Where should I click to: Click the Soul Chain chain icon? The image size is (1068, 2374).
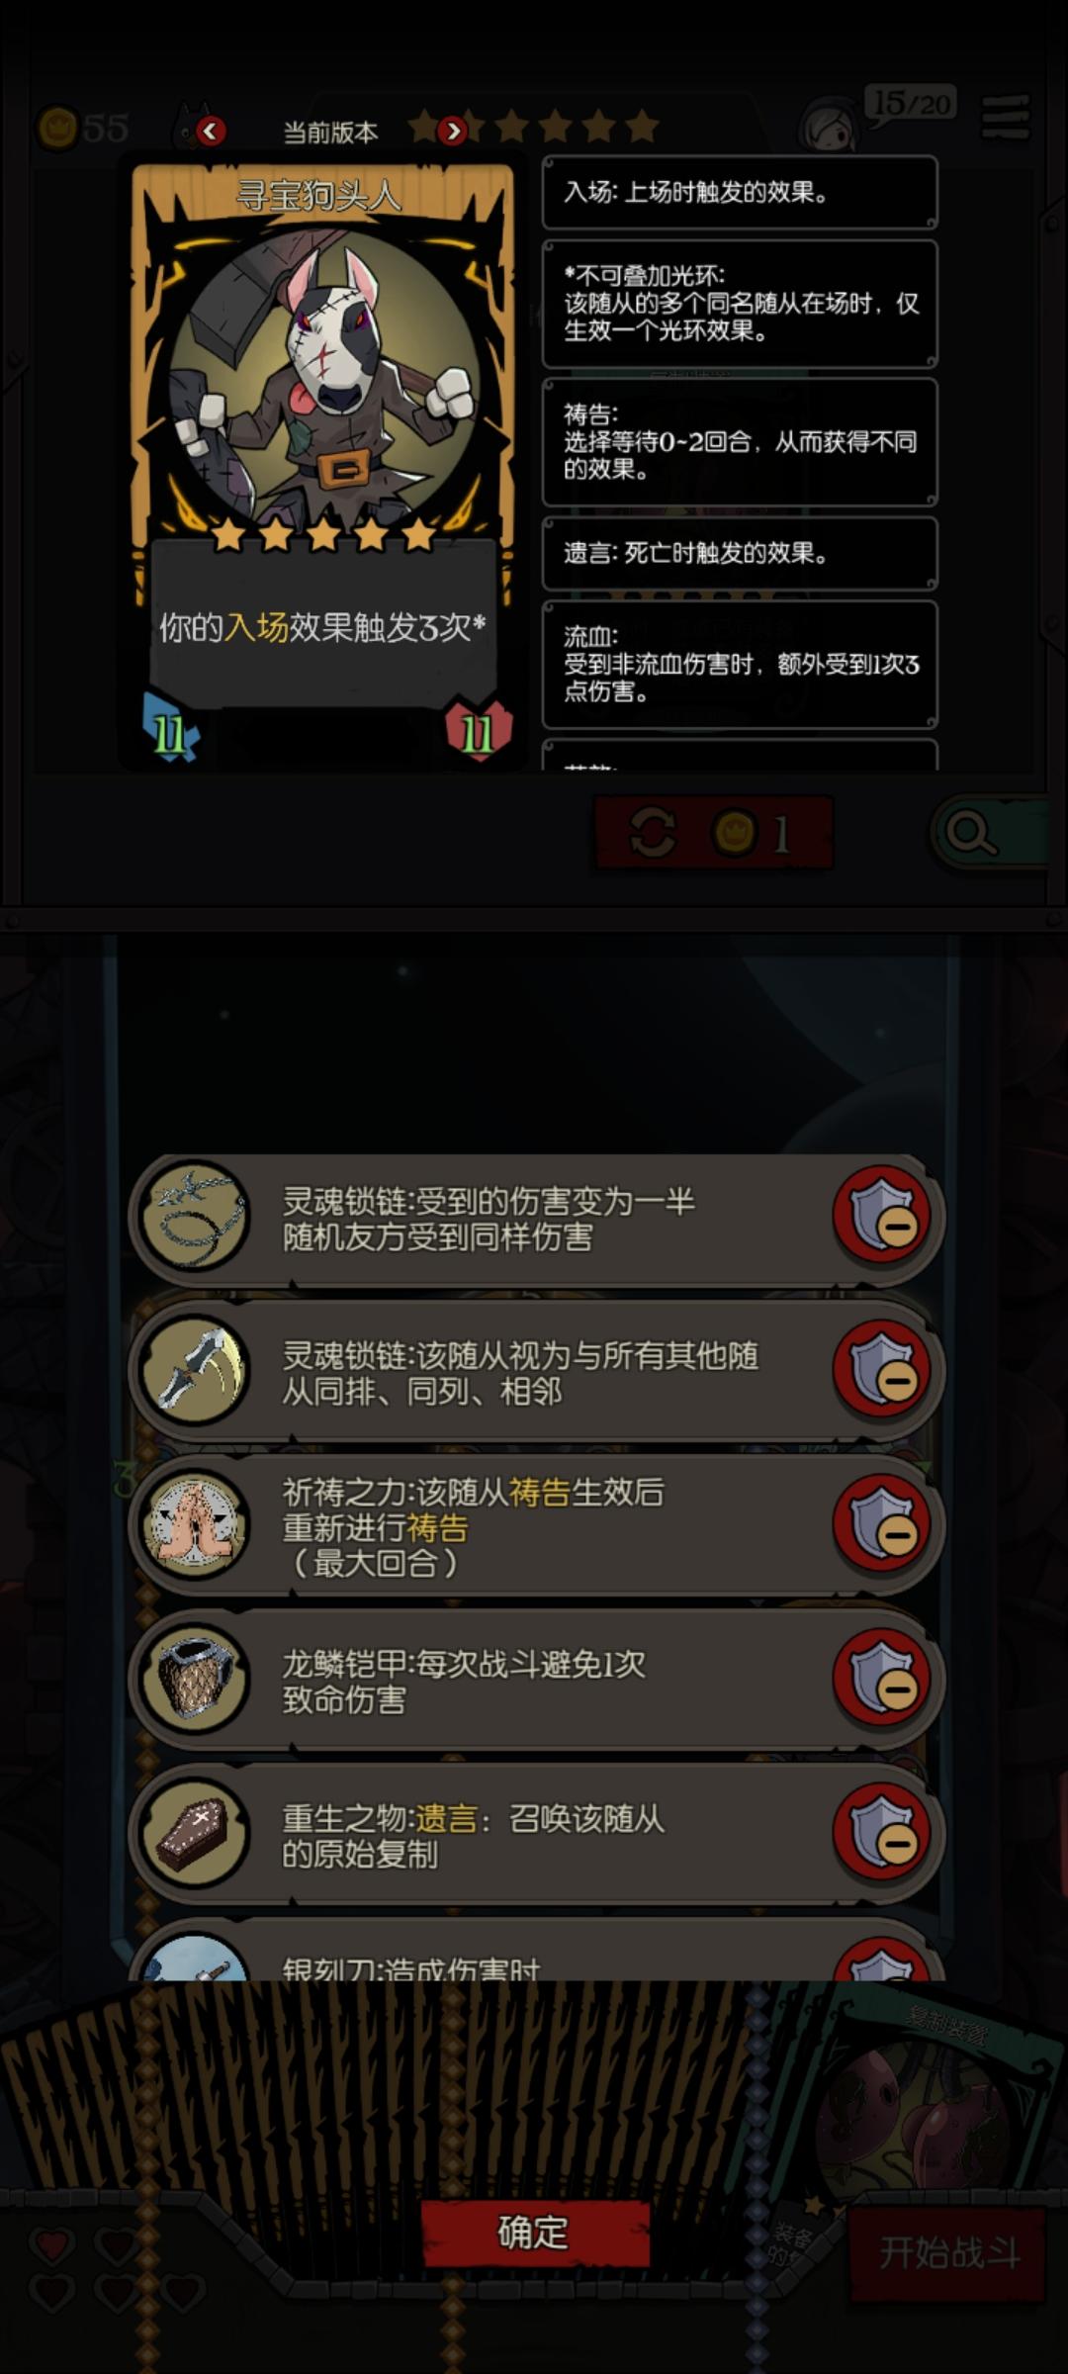click(195, 1218)
